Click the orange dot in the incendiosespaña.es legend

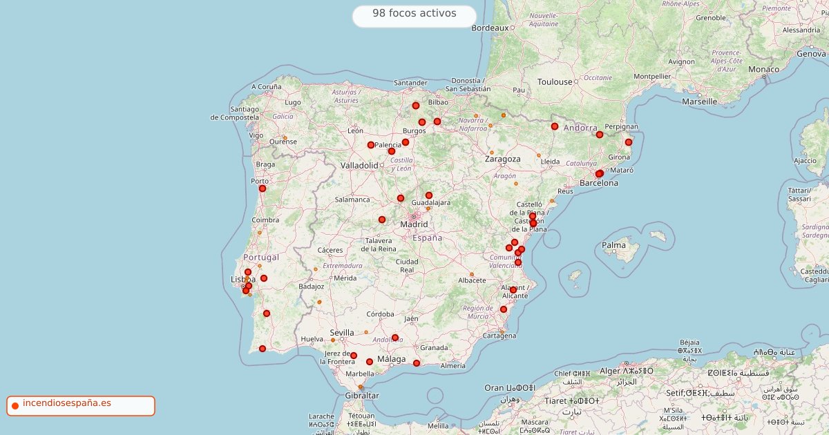click(x=15, y=406)
